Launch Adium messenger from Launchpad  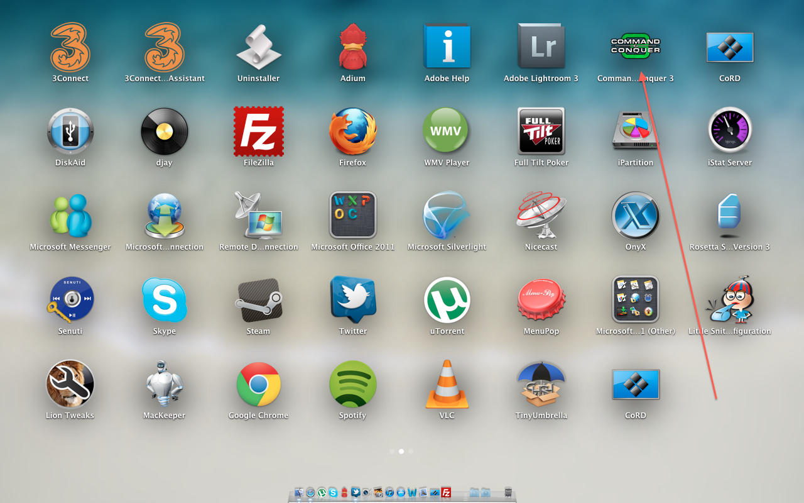pyautogui.click(x=352, y=47)
